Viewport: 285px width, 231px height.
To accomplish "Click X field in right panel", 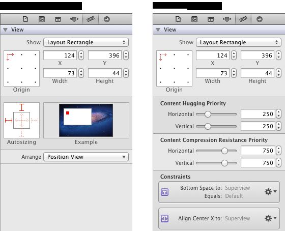I will [x=213, y=55].
